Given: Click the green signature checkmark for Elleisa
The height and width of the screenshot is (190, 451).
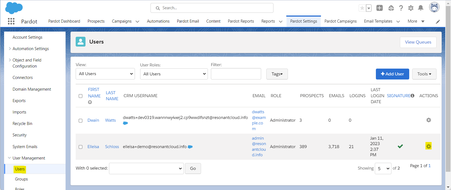Looking at the screenshot, I should (400, 146).
